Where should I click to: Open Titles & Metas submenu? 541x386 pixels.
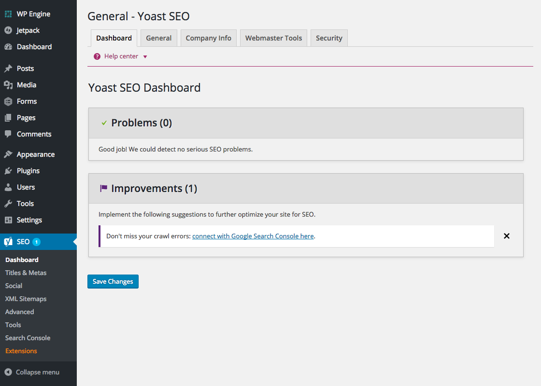pyautogui.click(x=26, y=273)
